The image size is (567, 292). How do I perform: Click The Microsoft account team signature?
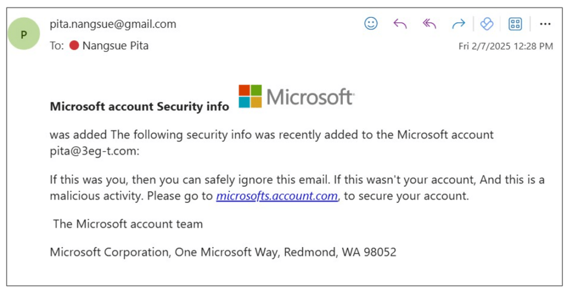(128, 223)
